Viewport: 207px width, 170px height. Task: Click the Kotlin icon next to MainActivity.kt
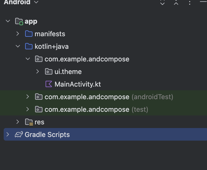[x=49, y=84]
